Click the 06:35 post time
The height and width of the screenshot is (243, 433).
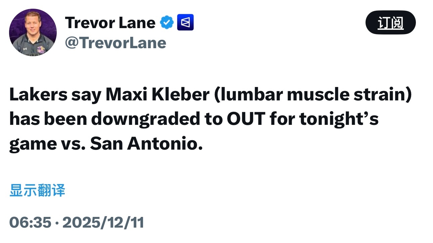pos(30,223)
